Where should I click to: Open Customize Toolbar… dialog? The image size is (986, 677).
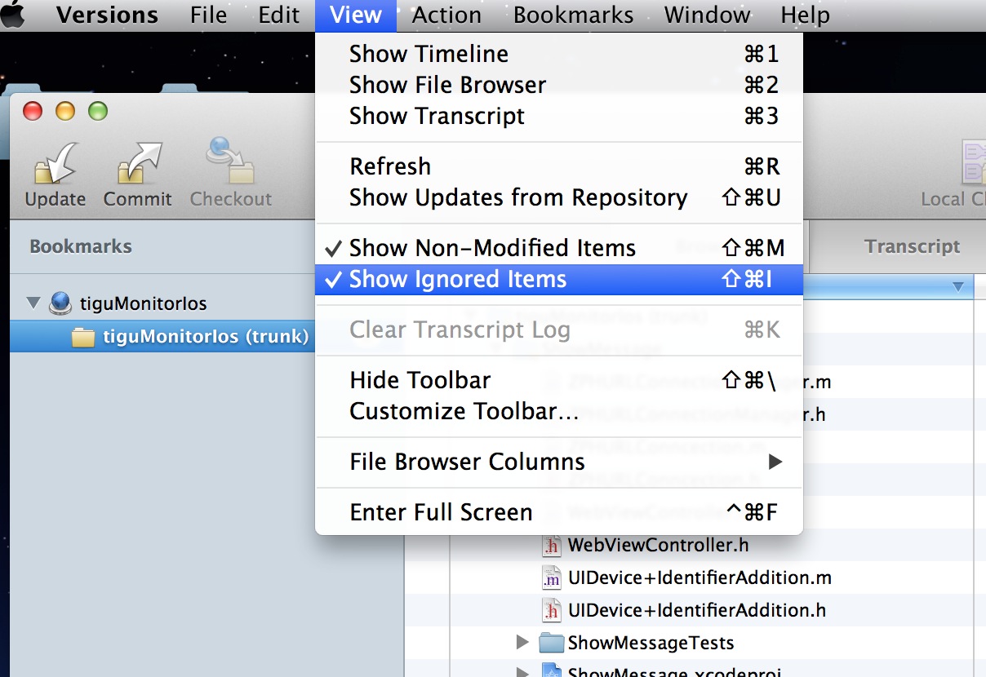(x=559, y=411)
